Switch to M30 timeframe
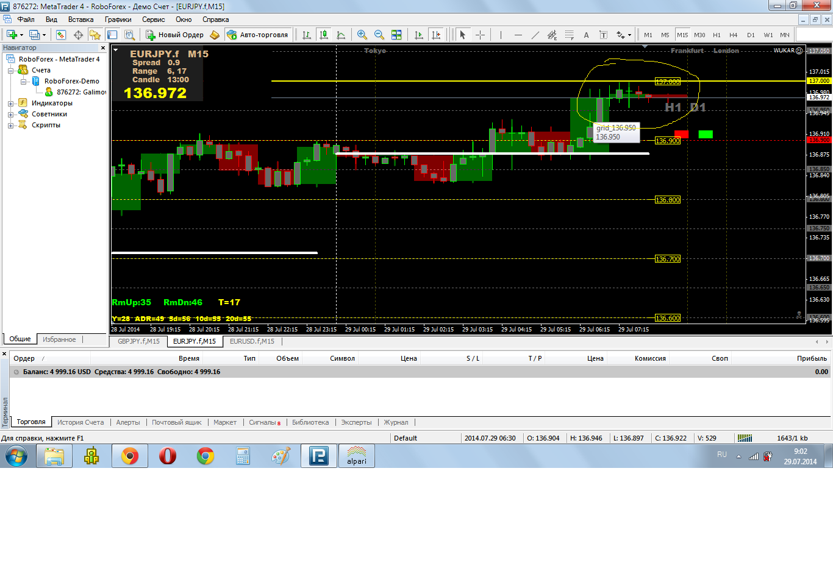Viewport: 833px width, 563px height. [699, 35]
